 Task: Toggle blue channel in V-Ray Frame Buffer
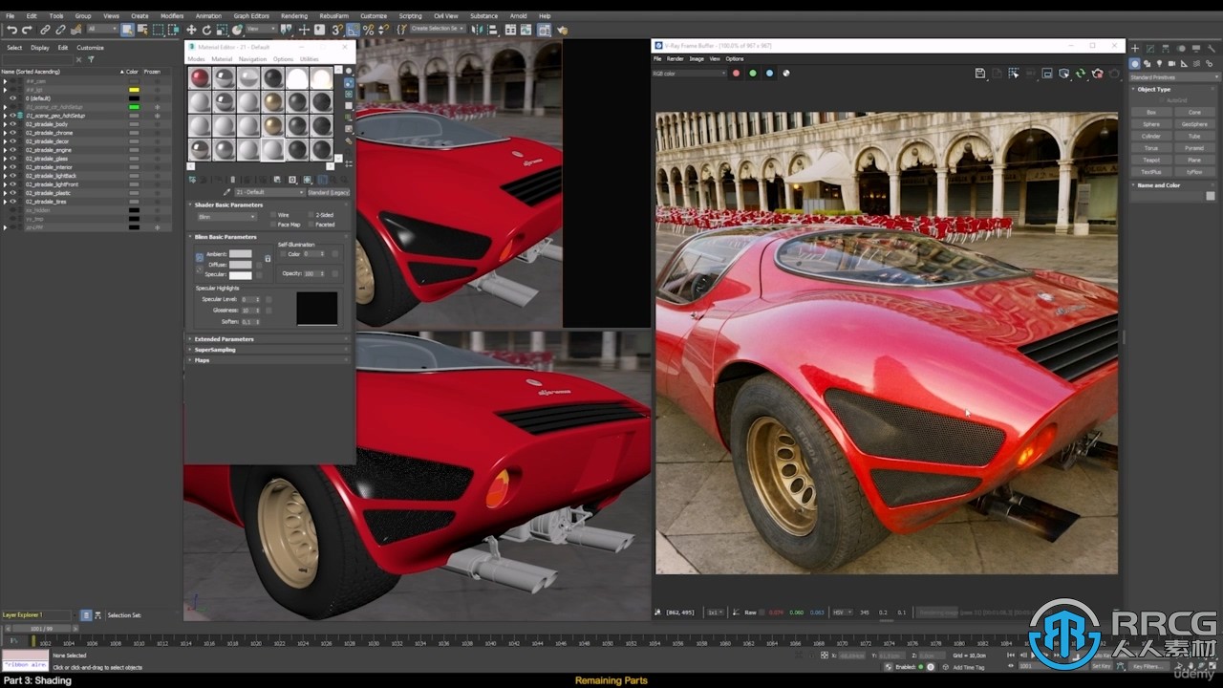[769, 73]
